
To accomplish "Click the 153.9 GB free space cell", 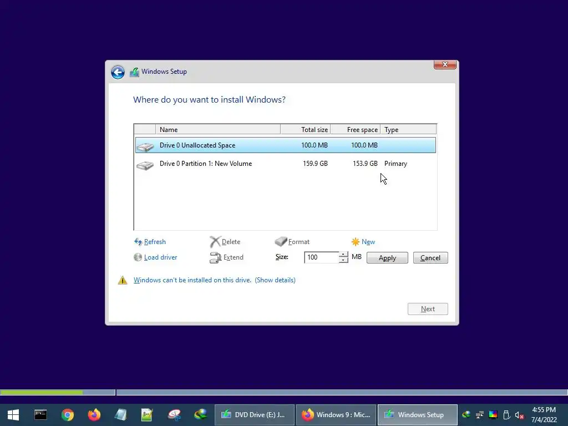I will [x=365, y=164].
